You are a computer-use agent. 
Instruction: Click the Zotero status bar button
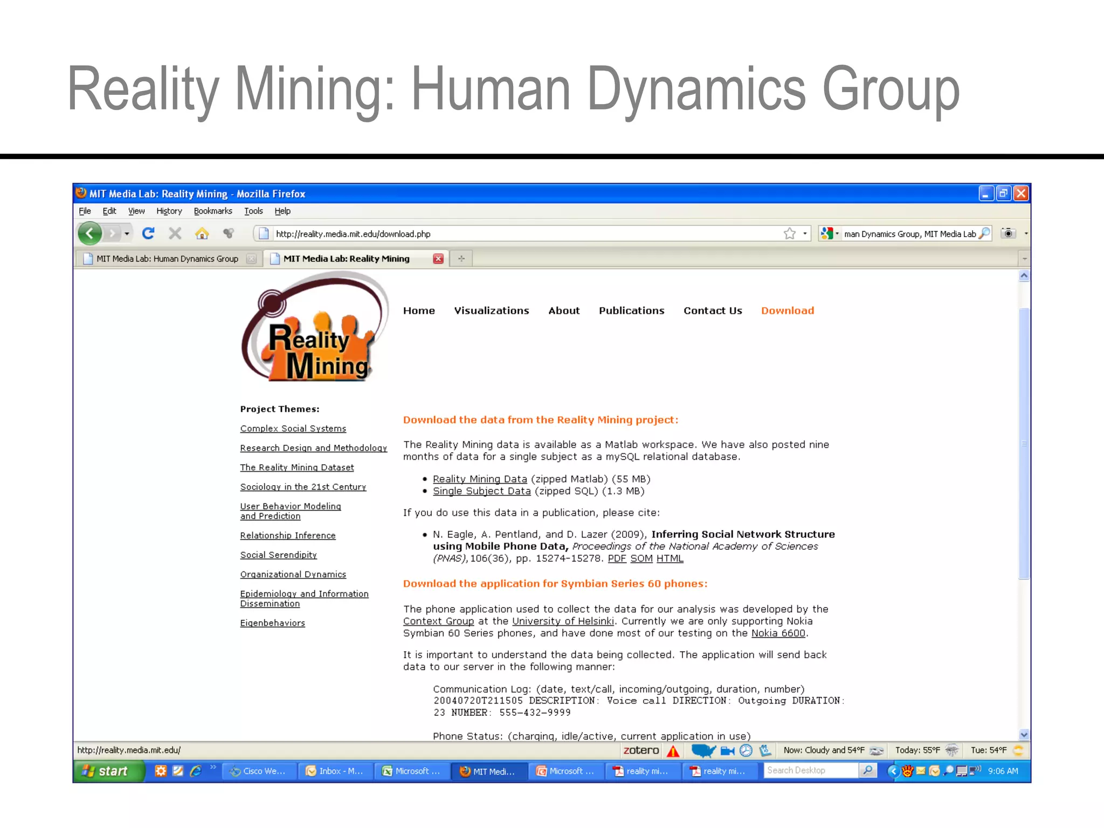point(641,750)
